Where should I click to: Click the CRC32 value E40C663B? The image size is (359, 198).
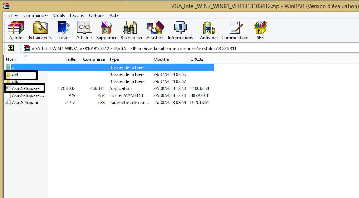[200, 88]
